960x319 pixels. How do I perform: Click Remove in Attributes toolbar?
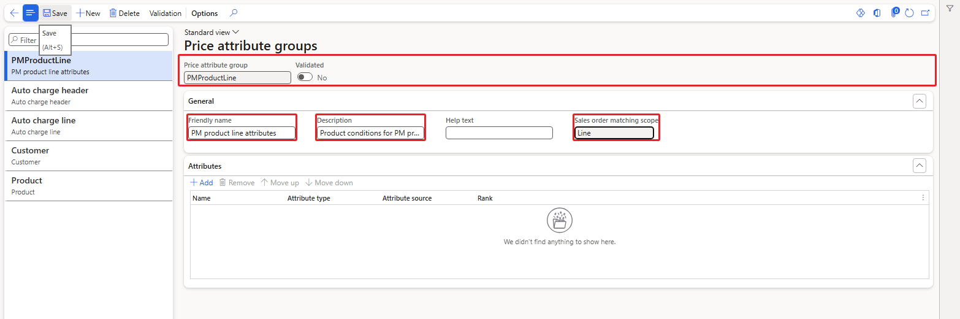point(237,183)
